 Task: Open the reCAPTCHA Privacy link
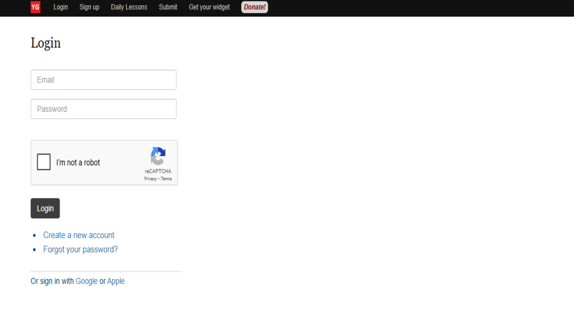[x=150, y=179]
